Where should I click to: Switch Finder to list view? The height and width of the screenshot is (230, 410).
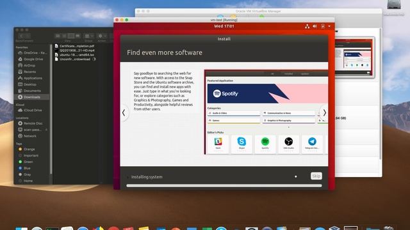64,36
